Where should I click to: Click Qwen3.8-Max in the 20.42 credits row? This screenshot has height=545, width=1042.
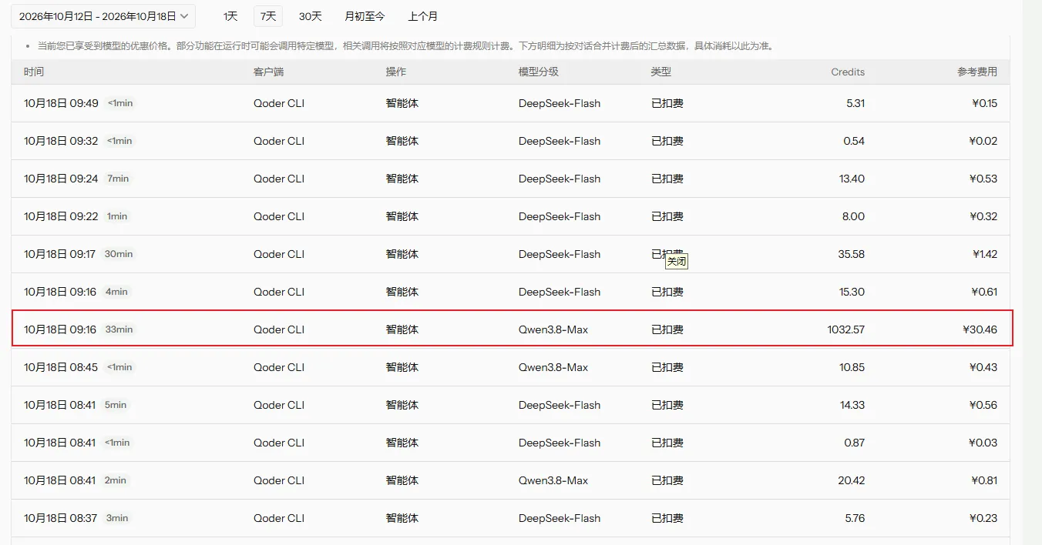[553, 480]
